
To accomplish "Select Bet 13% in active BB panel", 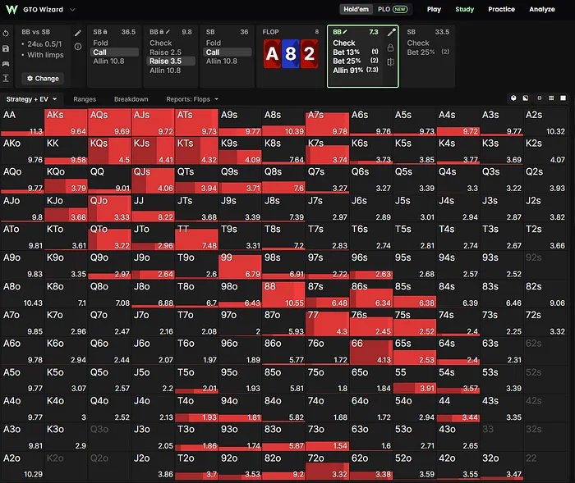I will 356,52.
